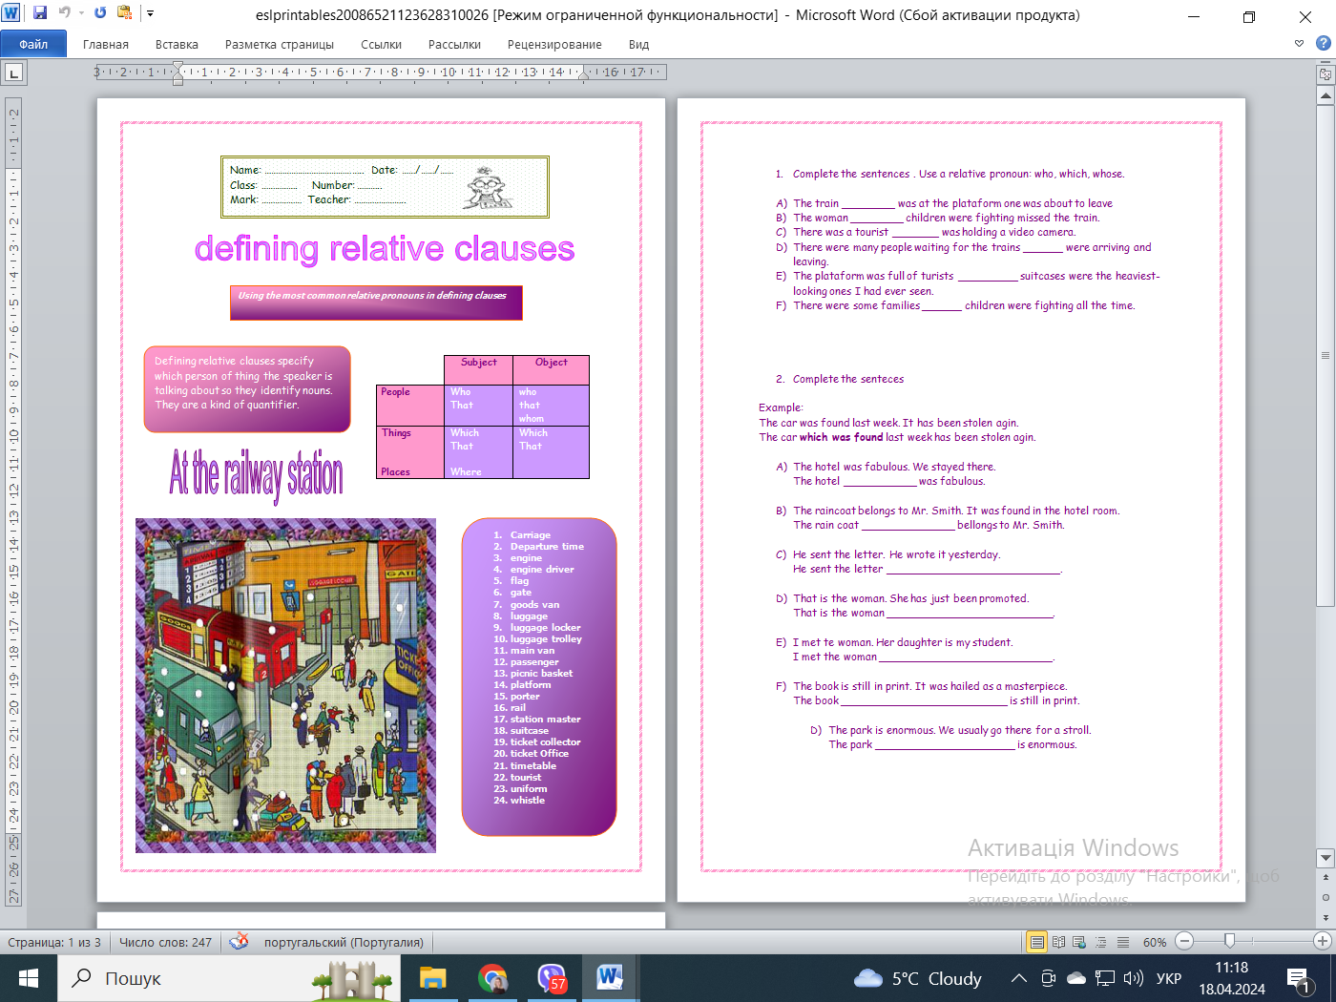Click the УКР input language indicator
This screenshot has height=1002, width=1336.
click(x=1169, y=978)
